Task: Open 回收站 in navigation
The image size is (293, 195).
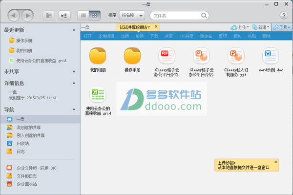Action: (x=18, y=143)
